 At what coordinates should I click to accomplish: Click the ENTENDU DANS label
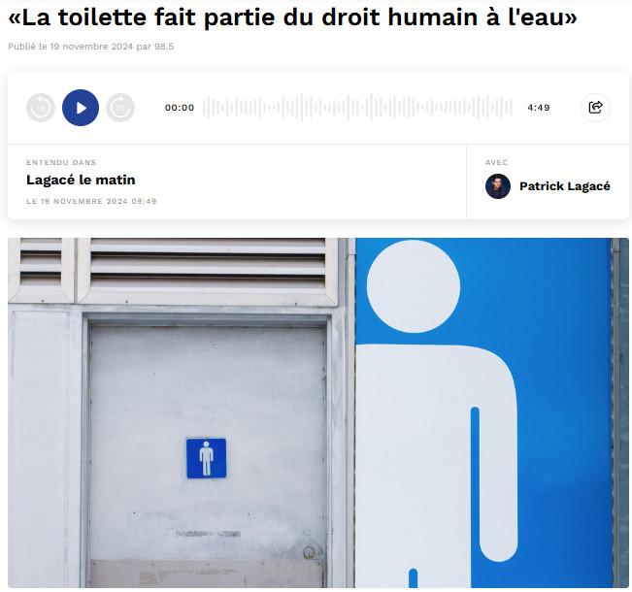61,162
